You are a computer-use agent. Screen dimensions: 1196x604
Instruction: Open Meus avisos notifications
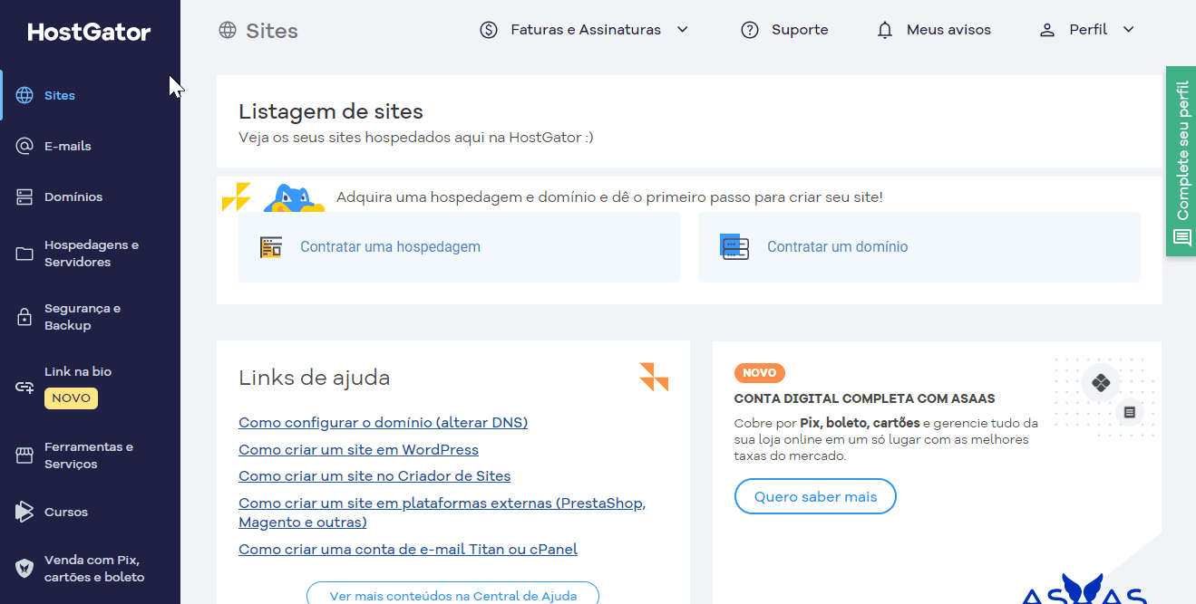[934, 30]
